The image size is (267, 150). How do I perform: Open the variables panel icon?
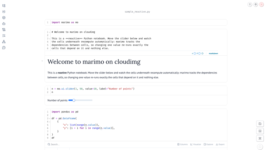click(4, 12)
